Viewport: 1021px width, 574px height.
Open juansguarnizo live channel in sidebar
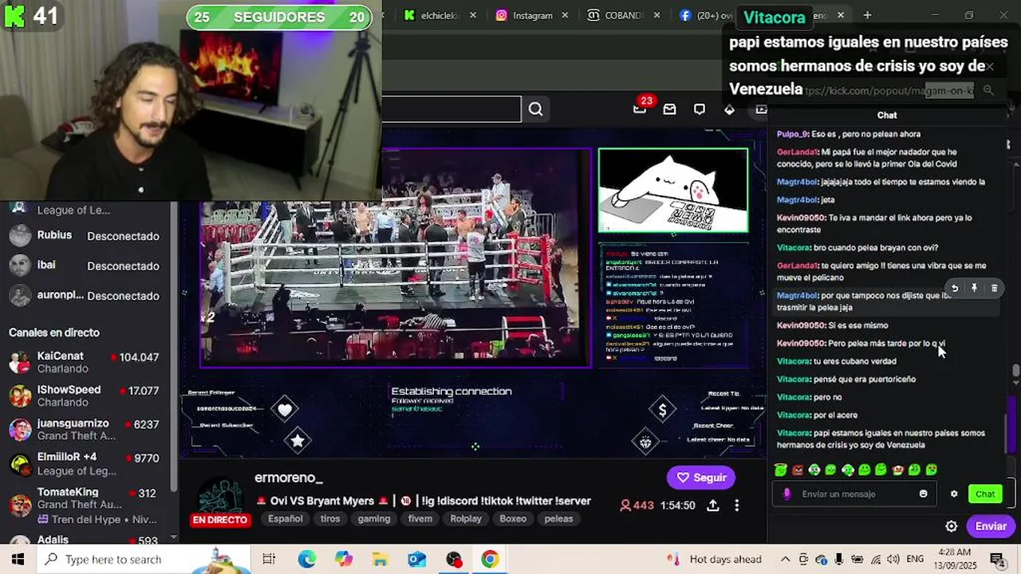point(85,430)
